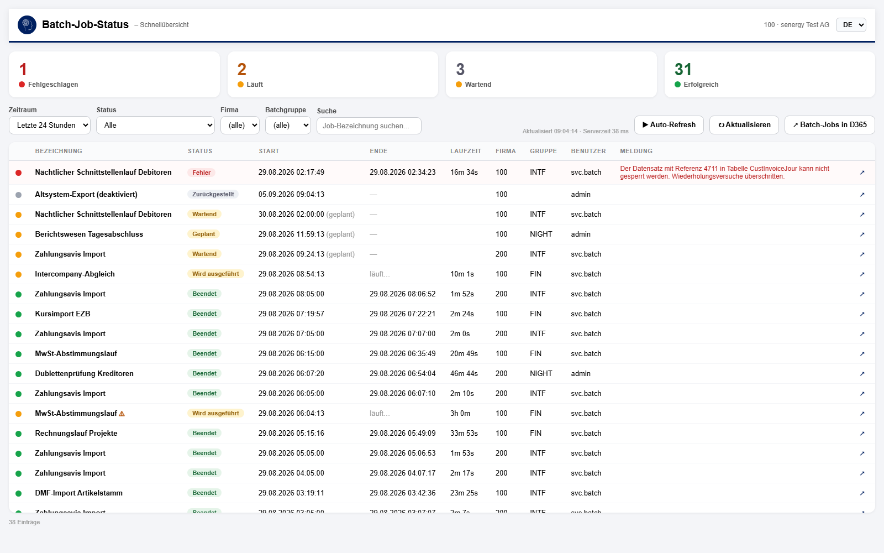Select the Rechnungslauf Projekte job name
Viewport: 884px width, 553px height.
(x=76, y=434)
